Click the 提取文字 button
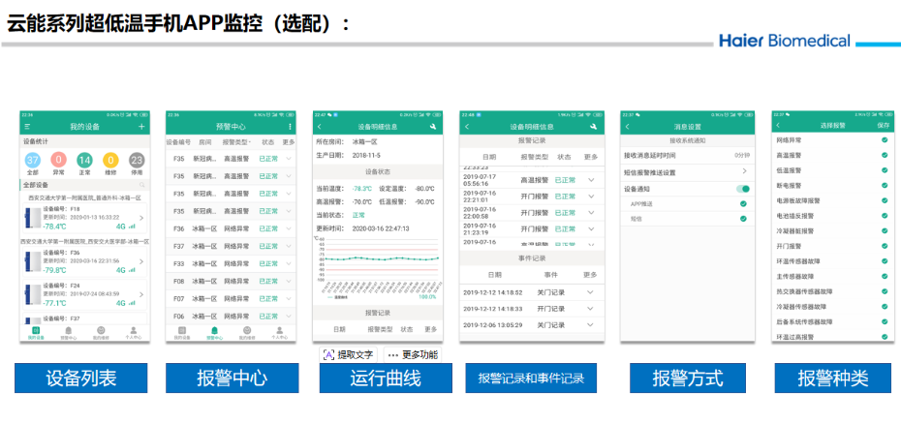The image size is (901, 424). pyautogui.click(x=347, y=355)
